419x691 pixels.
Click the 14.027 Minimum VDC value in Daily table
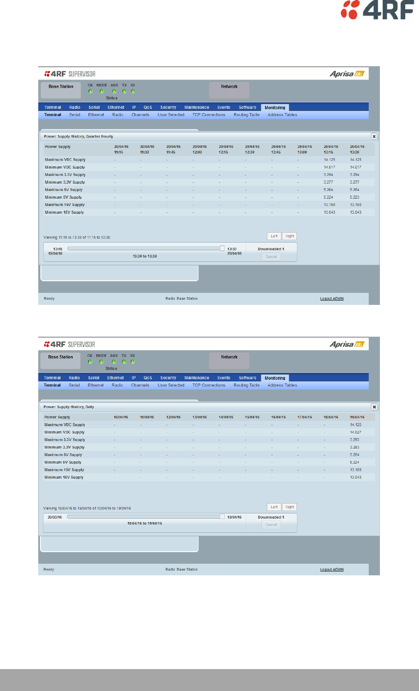coord(355,432)
